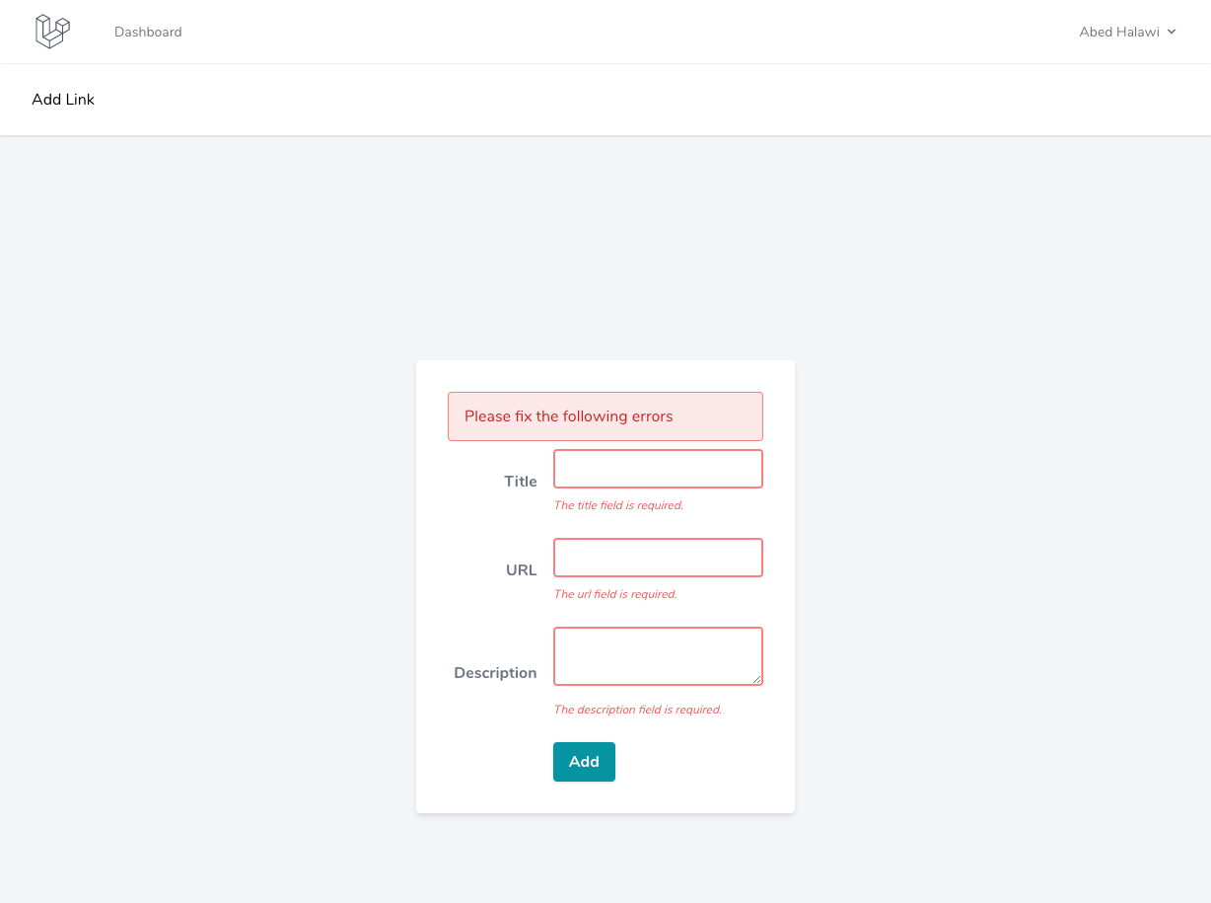The width and height of the screenshot is (1211, 903).
Task: Select the title field is required message
Action: (x=618, y=504)
